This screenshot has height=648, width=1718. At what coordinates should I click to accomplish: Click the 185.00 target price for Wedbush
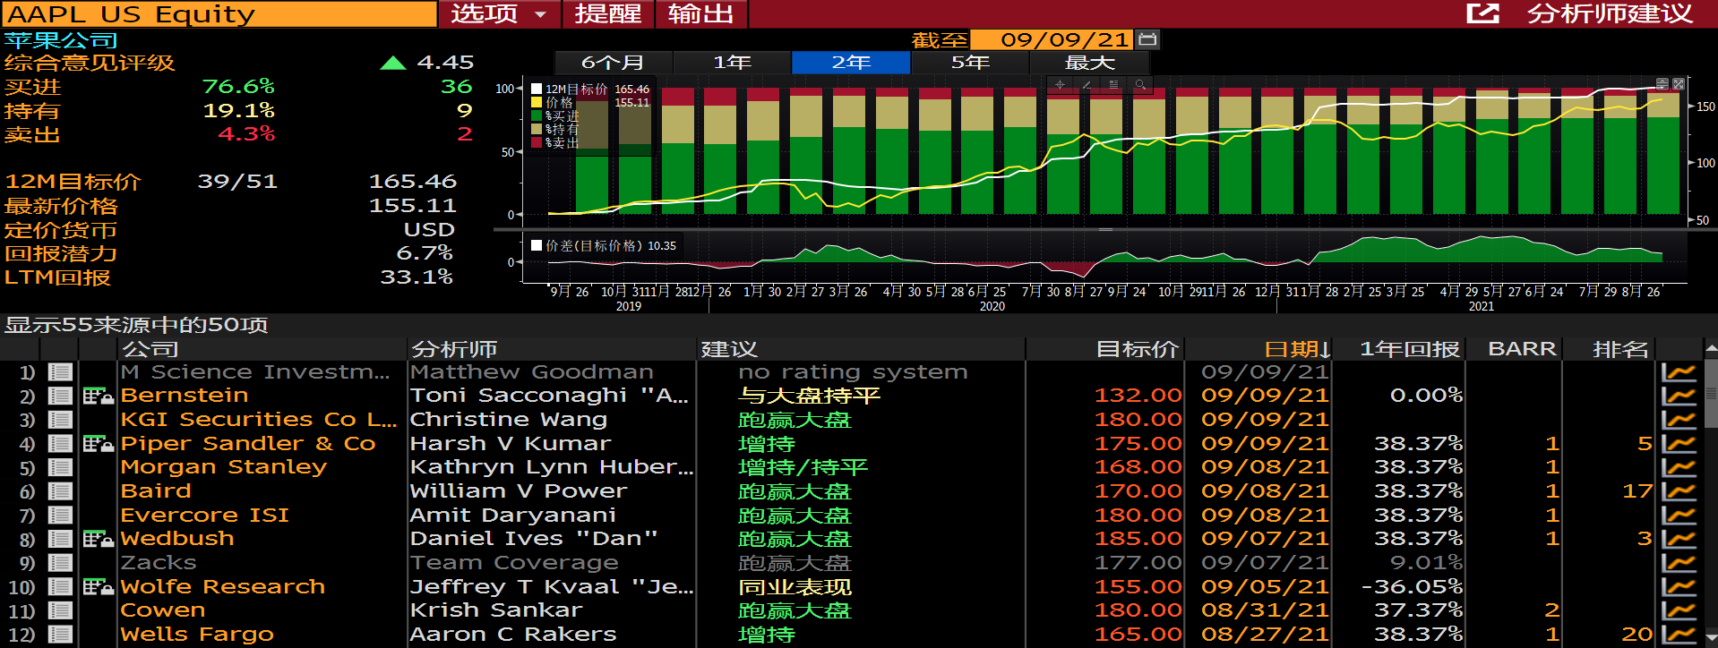[x=1138, y=539]
